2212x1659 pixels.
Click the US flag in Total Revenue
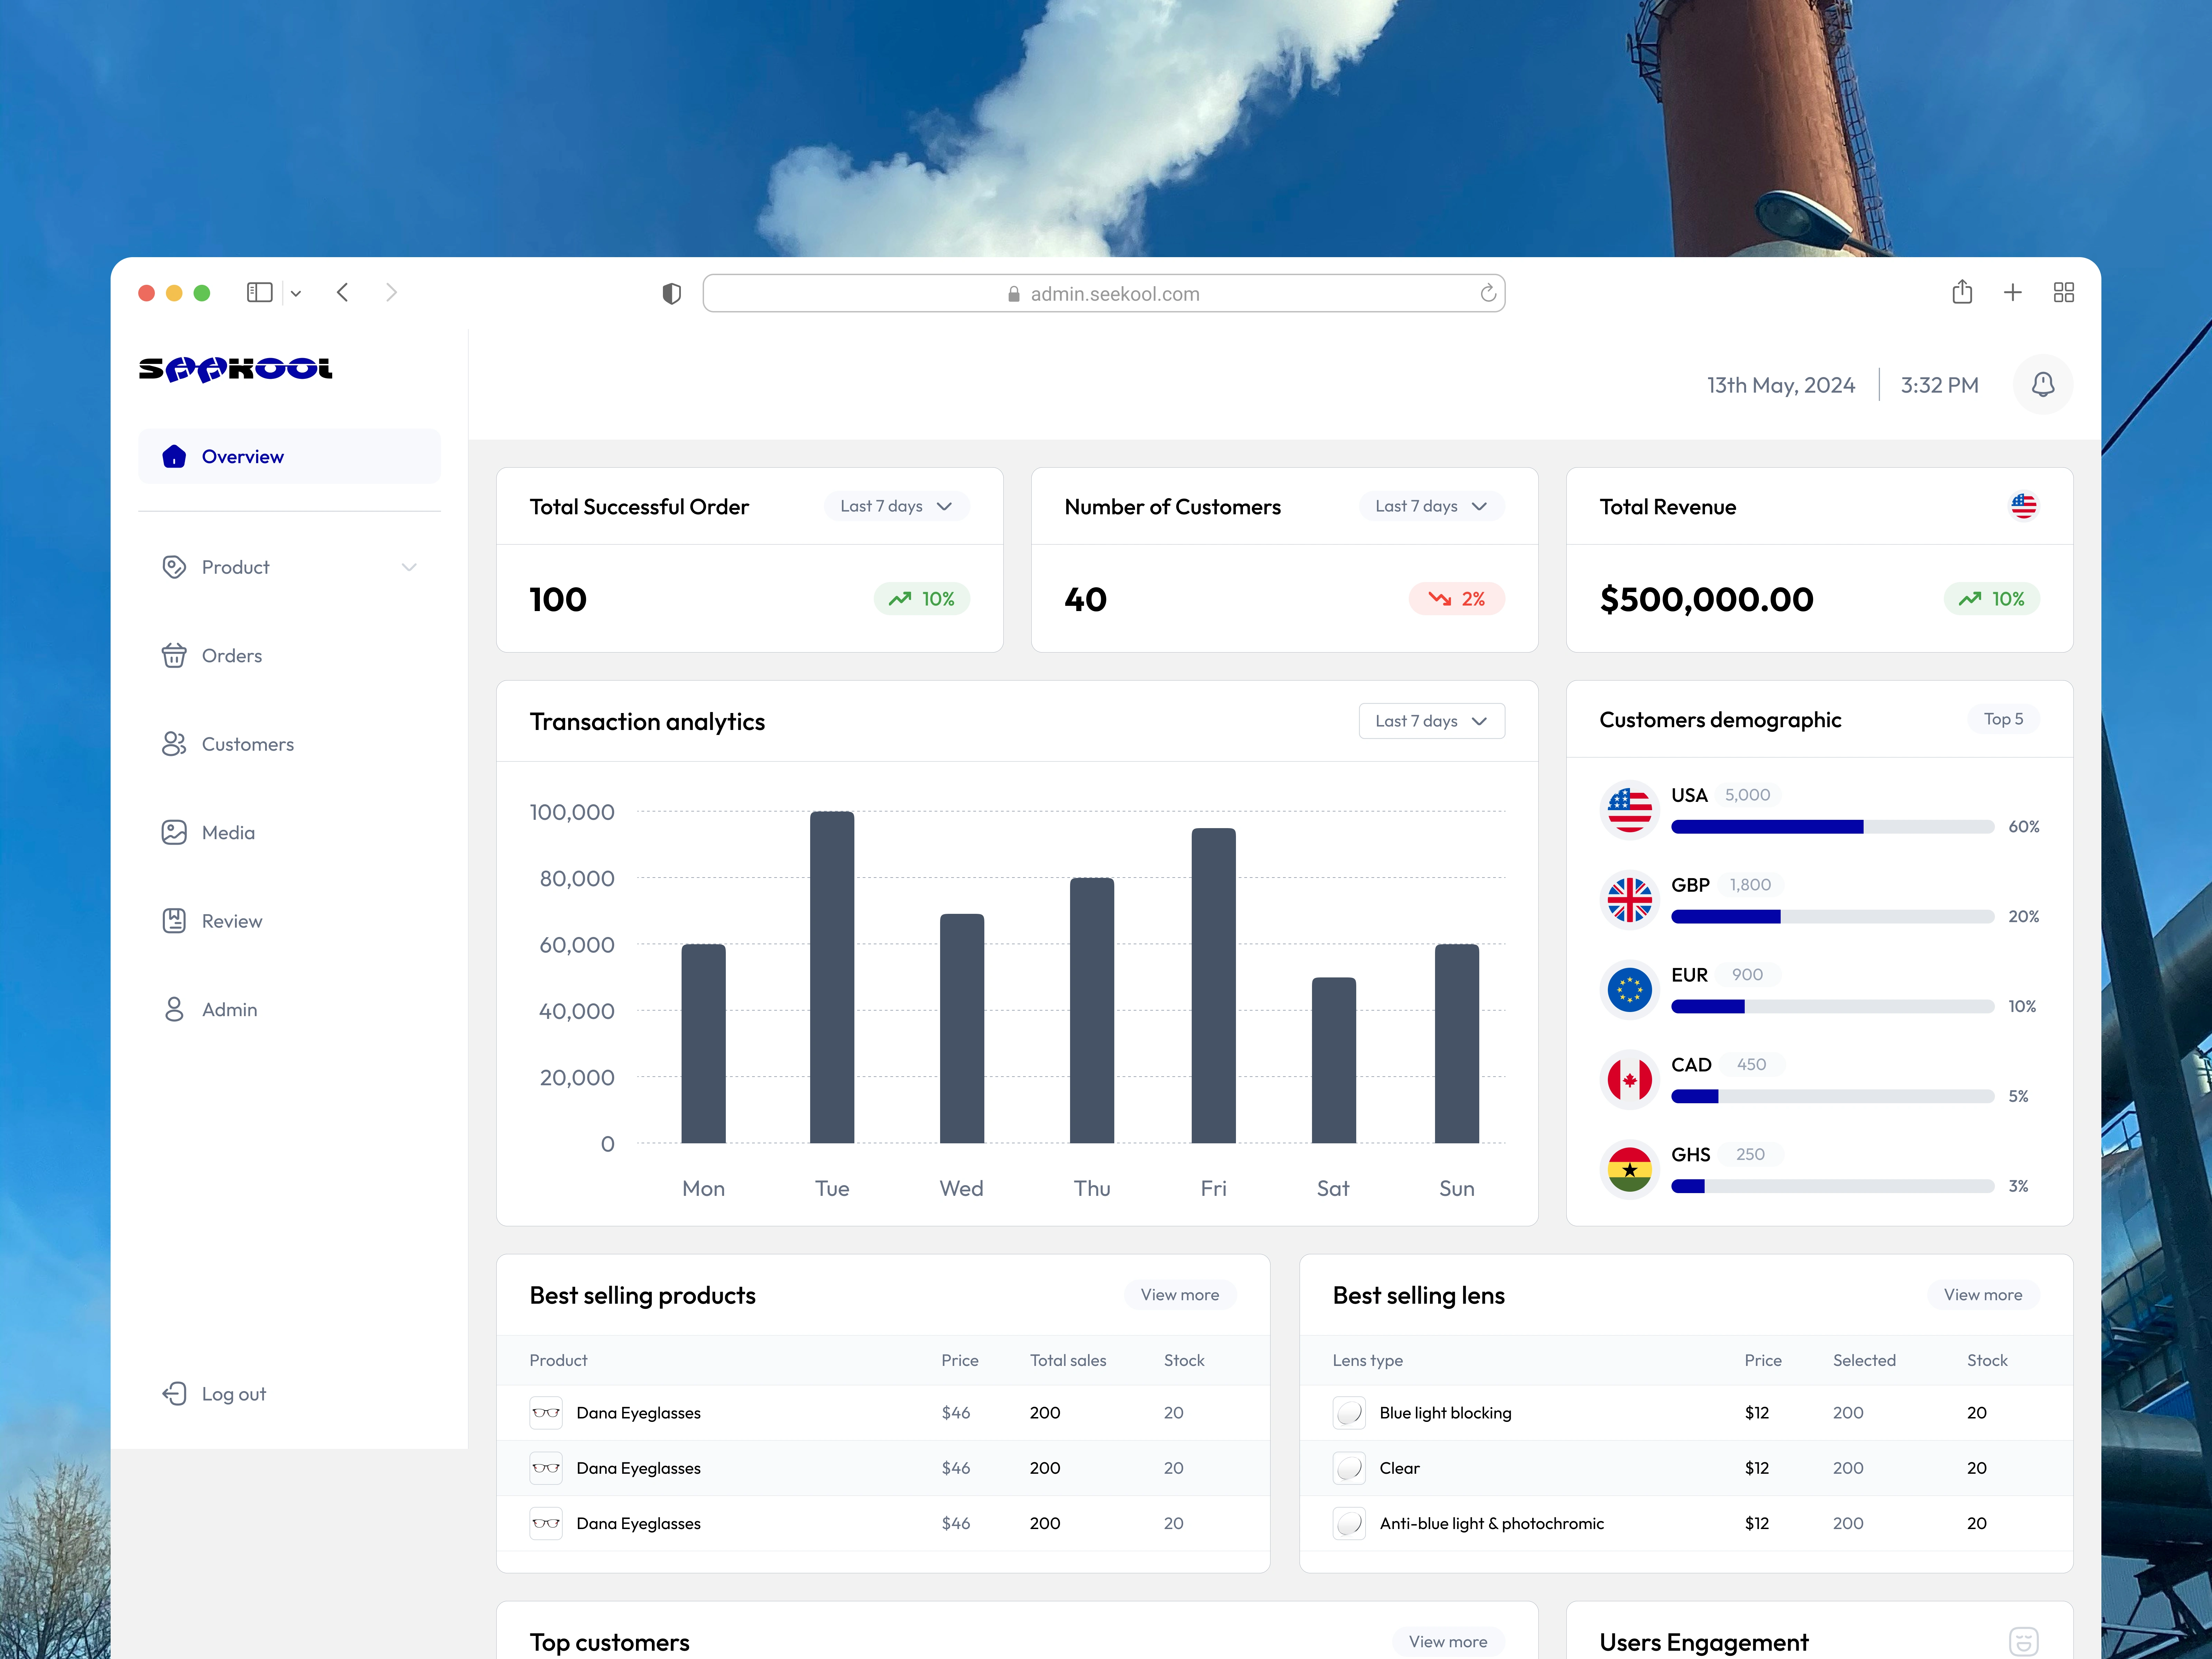(x=2024, y=506)
